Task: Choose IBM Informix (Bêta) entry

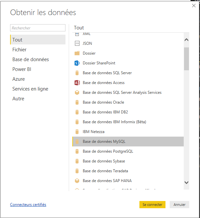Action: (114, 122)
